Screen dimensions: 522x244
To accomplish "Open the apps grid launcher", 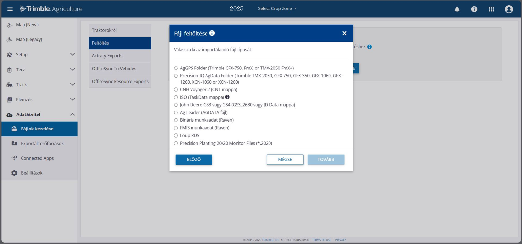I will click(x=491, y=9).
